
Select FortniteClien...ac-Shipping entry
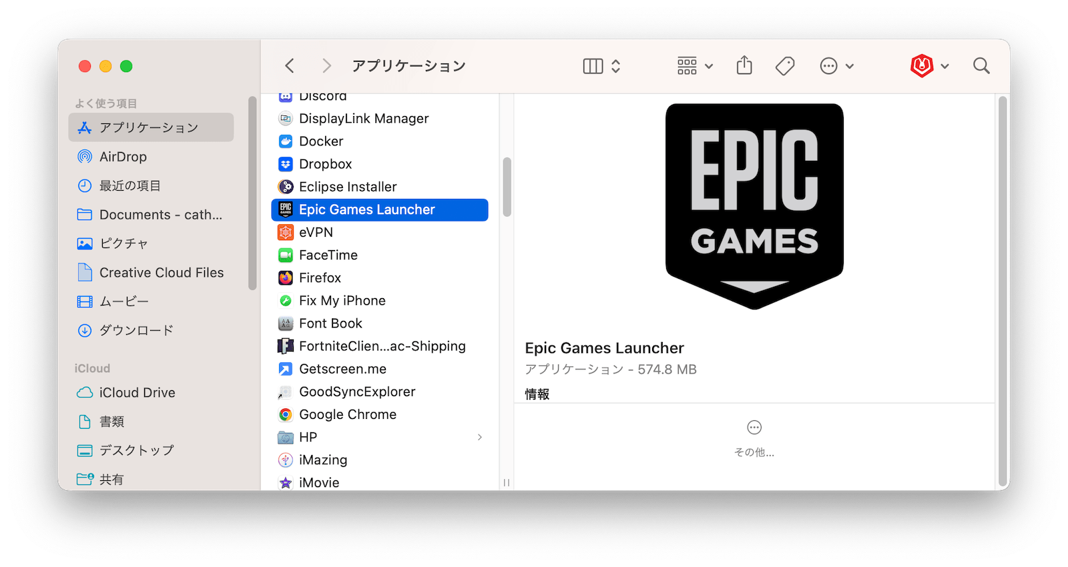[x=380, y=346]
